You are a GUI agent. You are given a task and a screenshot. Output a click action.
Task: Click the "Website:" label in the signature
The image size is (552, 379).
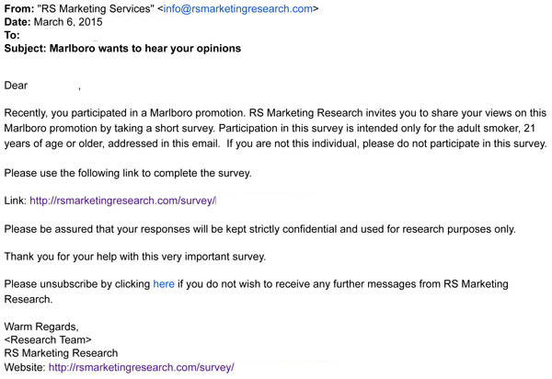tap(25, 367)
